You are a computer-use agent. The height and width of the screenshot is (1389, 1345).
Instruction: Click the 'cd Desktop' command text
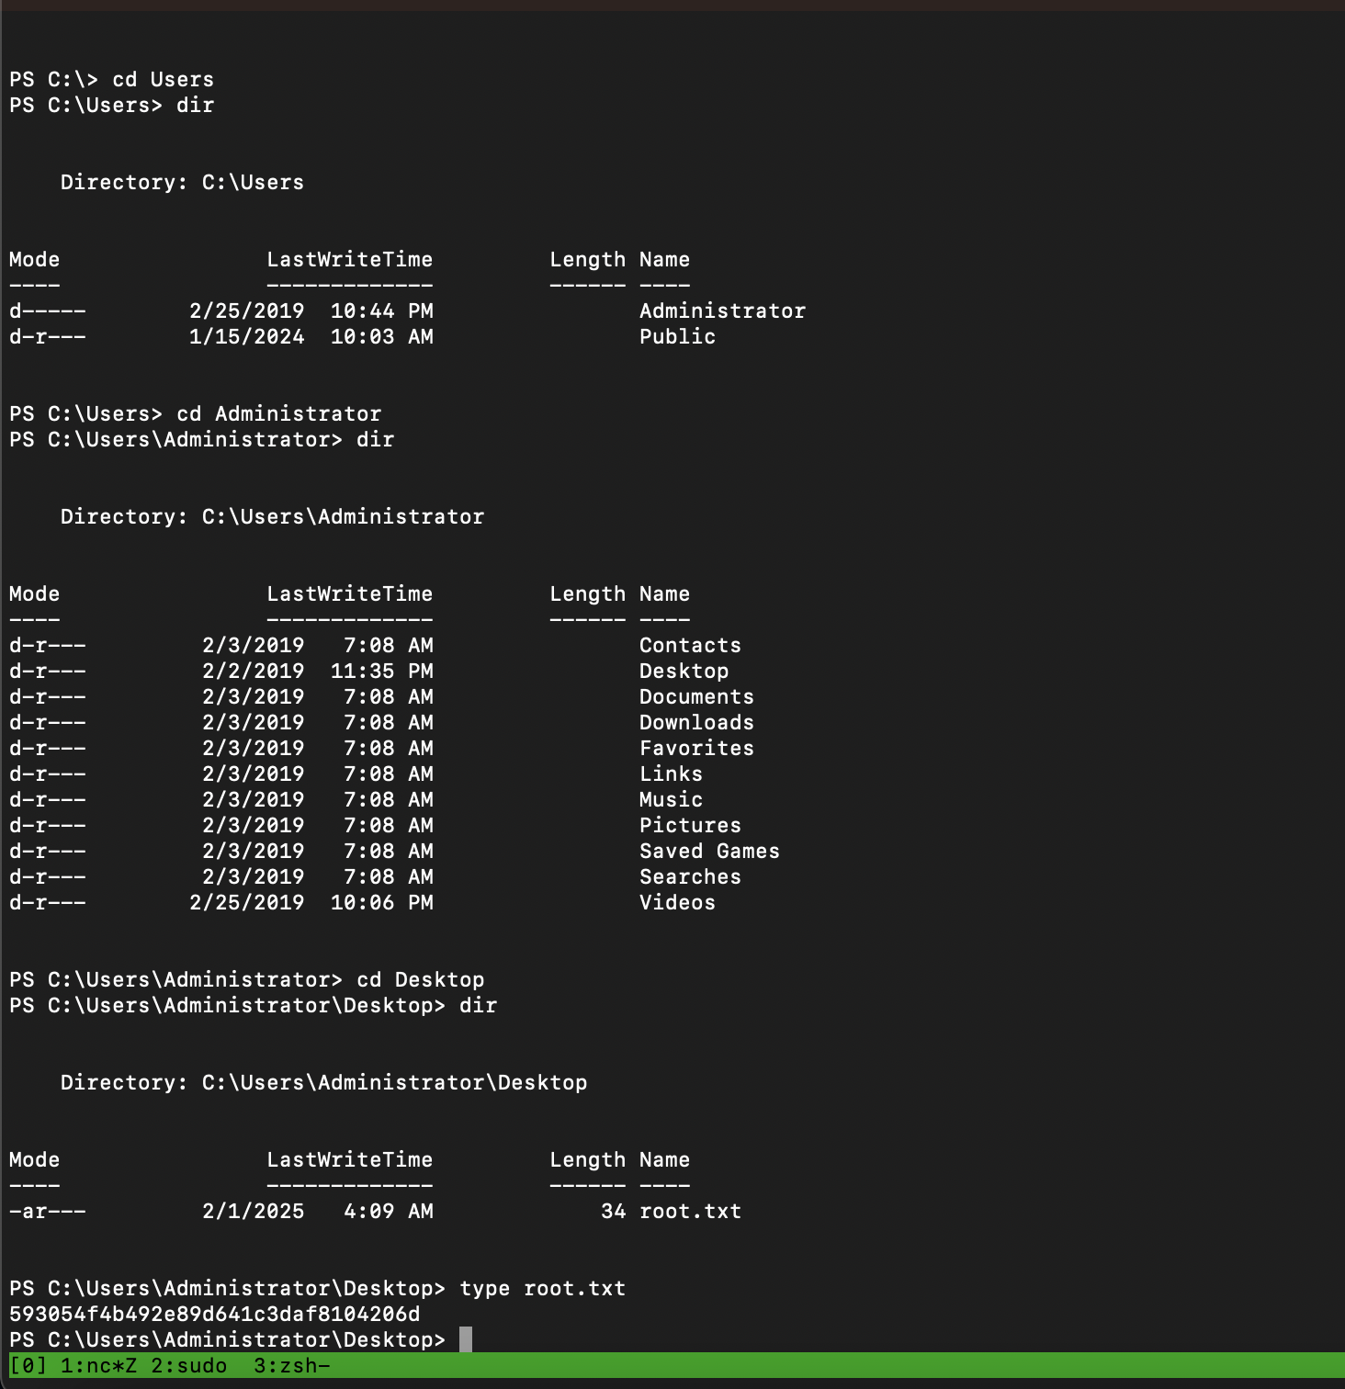(420, 979)
